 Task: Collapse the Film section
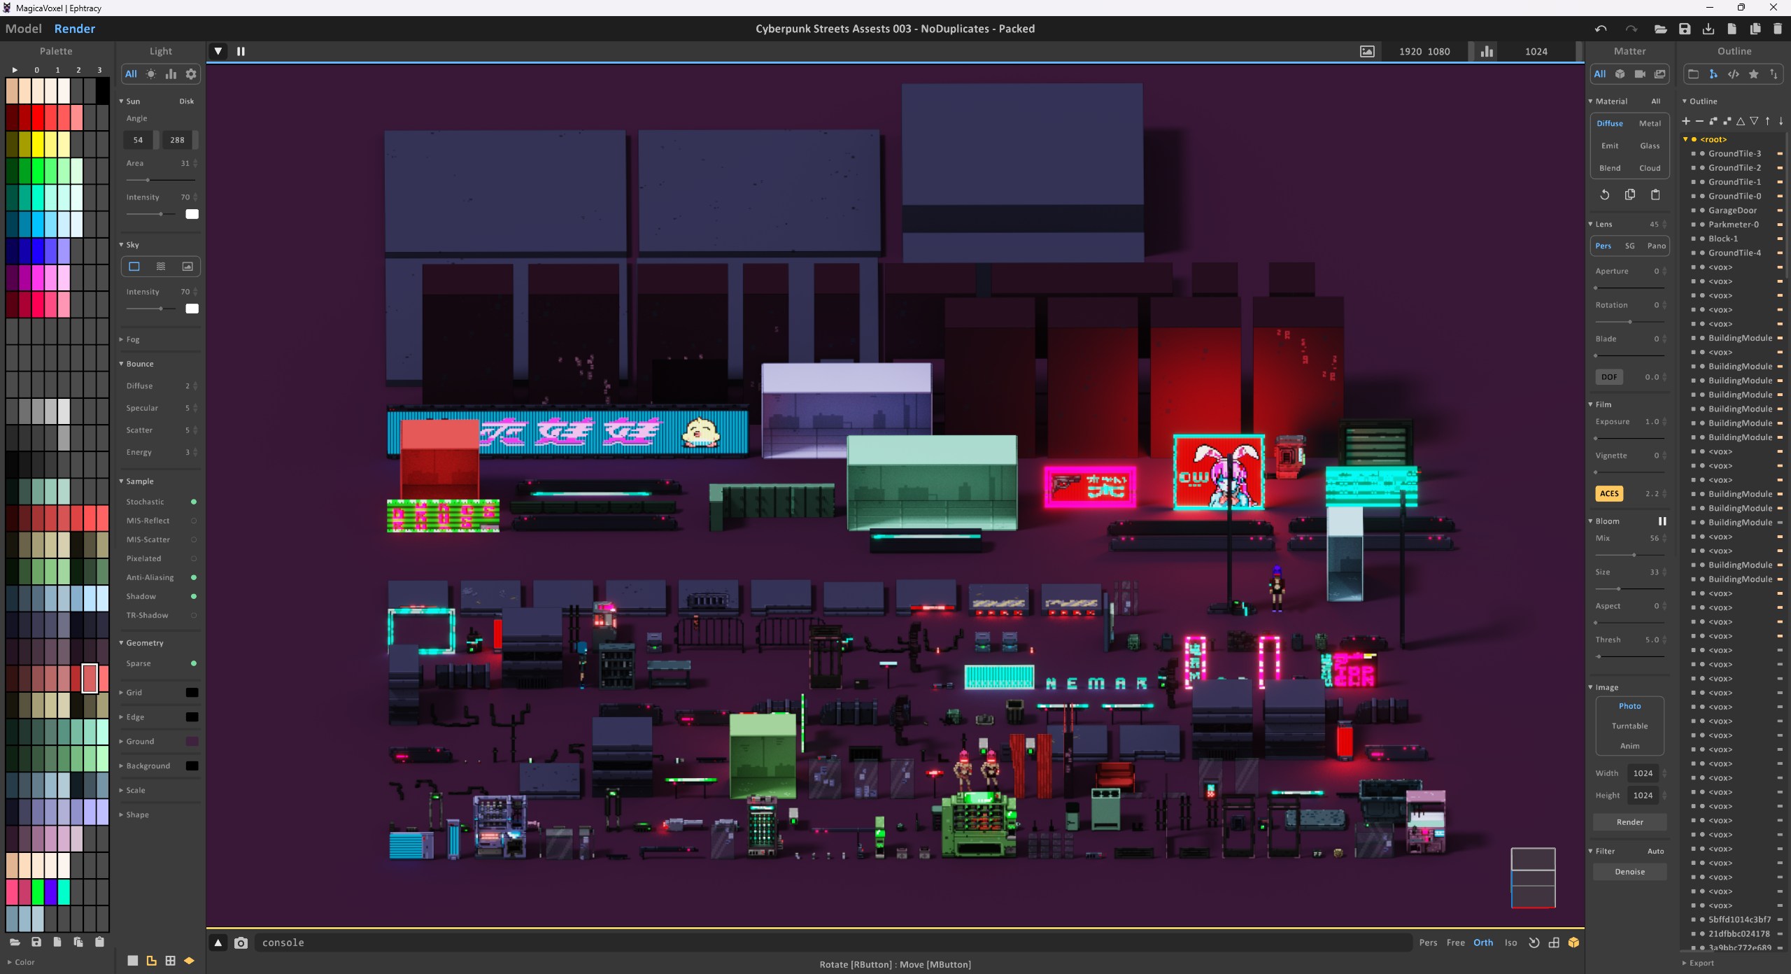pyautogui.click(x=1590, y=404)
